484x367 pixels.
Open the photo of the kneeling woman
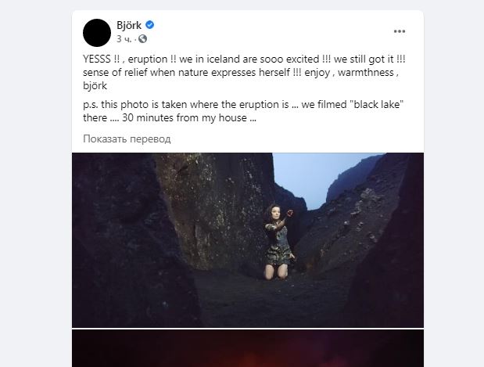pos(247,239)
